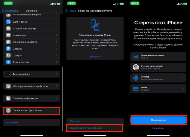The height and width of the screenshot is (137, 190).
Task: Tap the Игровой контроллер gamepad icon
Action: pos(8,28)
